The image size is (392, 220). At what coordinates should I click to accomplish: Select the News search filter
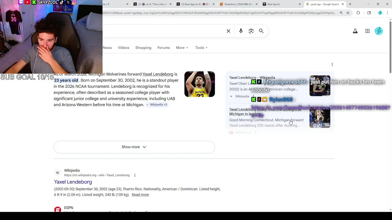coord(107,48)
